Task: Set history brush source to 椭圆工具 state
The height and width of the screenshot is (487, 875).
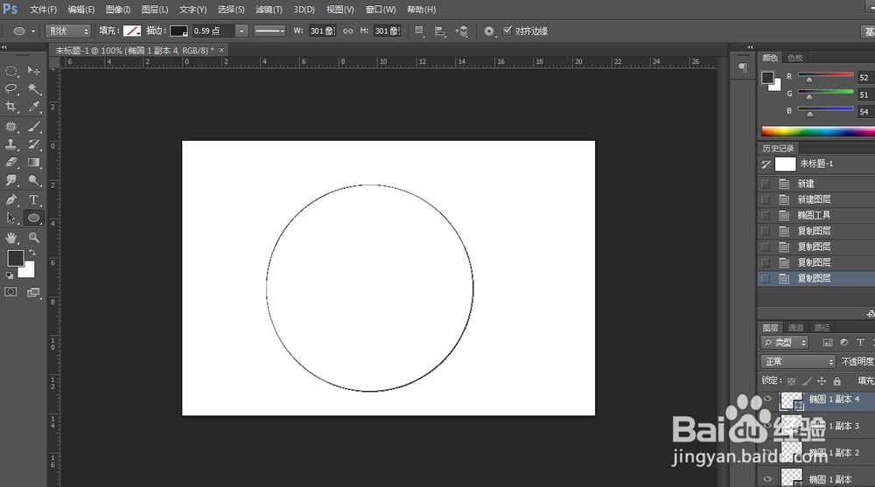Action: [x=766, y=215]
